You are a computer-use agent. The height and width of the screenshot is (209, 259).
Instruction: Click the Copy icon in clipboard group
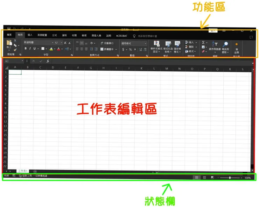[15, 45]
